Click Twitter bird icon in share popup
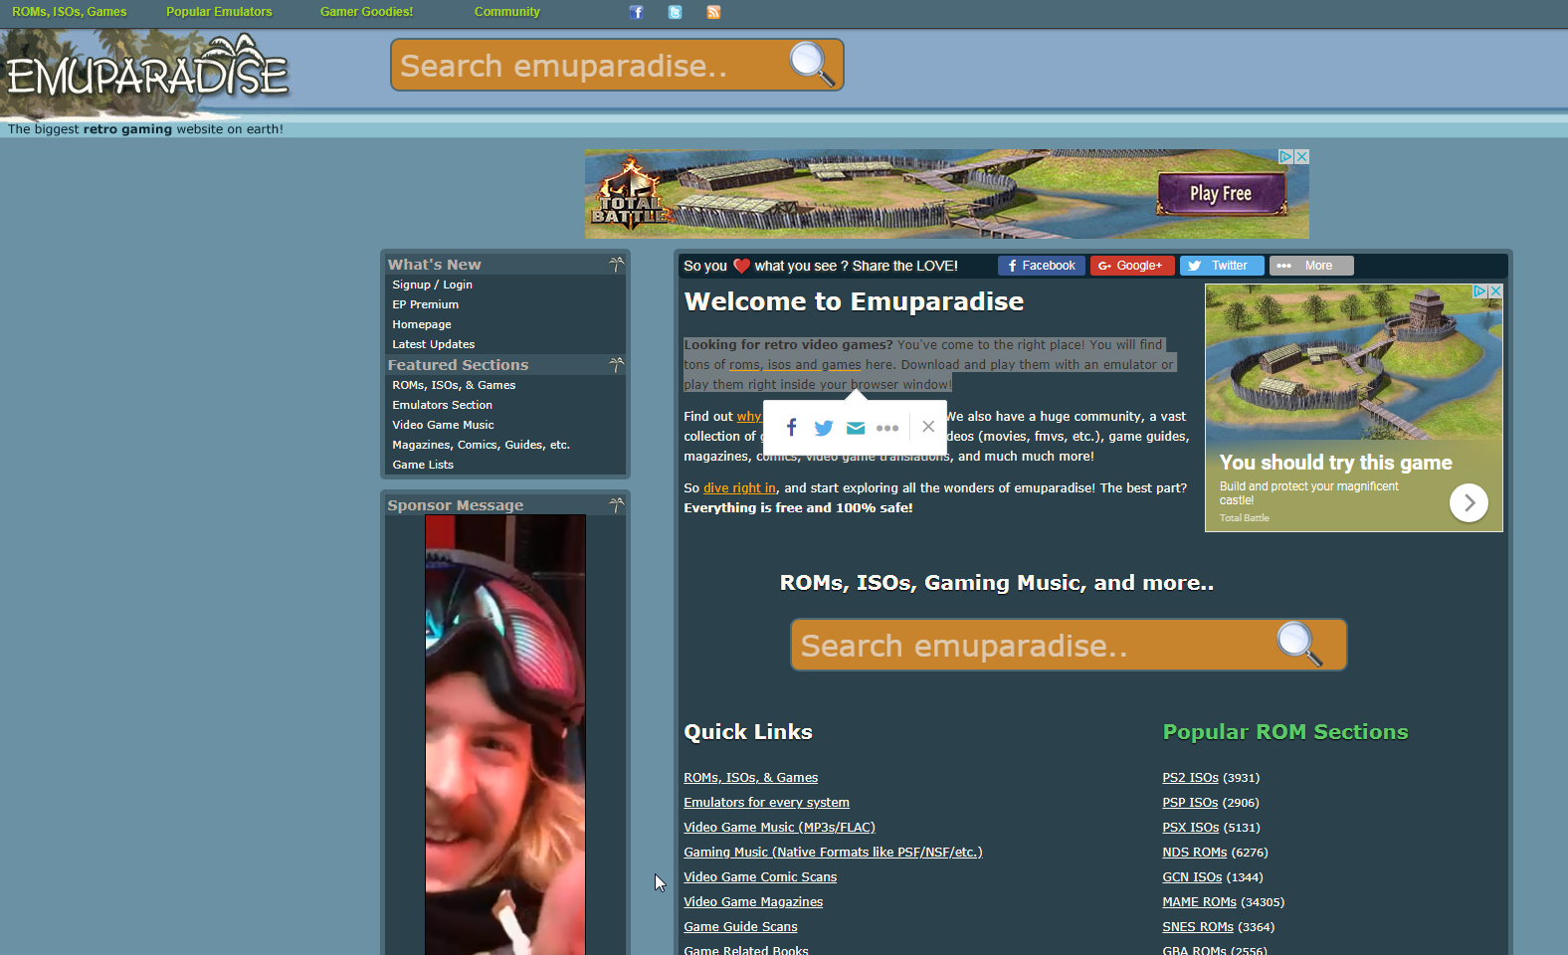 pyautogui.click(x=824, y=428)
